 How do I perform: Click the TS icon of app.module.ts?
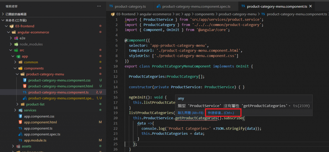click(x=20, y=140)
